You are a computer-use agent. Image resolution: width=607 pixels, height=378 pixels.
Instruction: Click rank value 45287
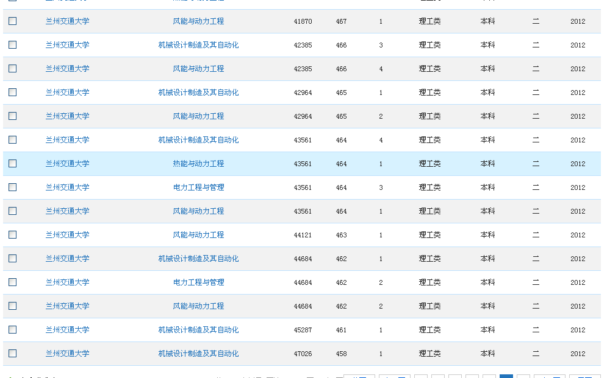click(x=303, y=330)
